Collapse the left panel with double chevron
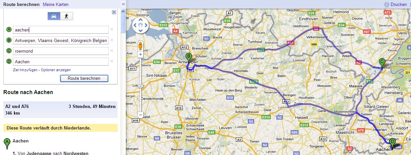This screenshot has width=411, height=155. tap(123, 4)
